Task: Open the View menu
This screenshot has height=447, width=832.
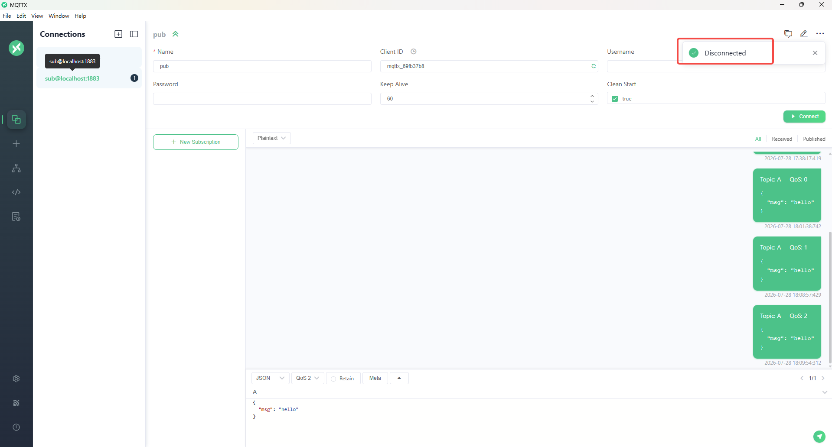Action: (37, 16)
